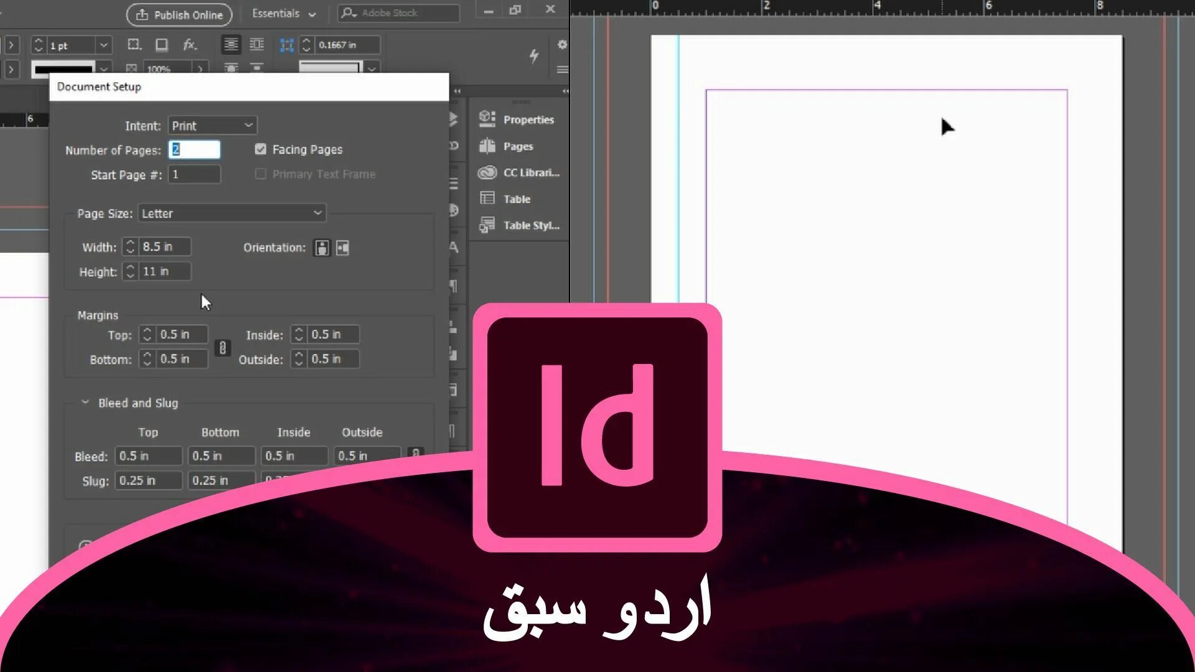Screen dimensions: 1195x672
Task: Apply drop shadow icon in control bar
Action: (162, 45)
